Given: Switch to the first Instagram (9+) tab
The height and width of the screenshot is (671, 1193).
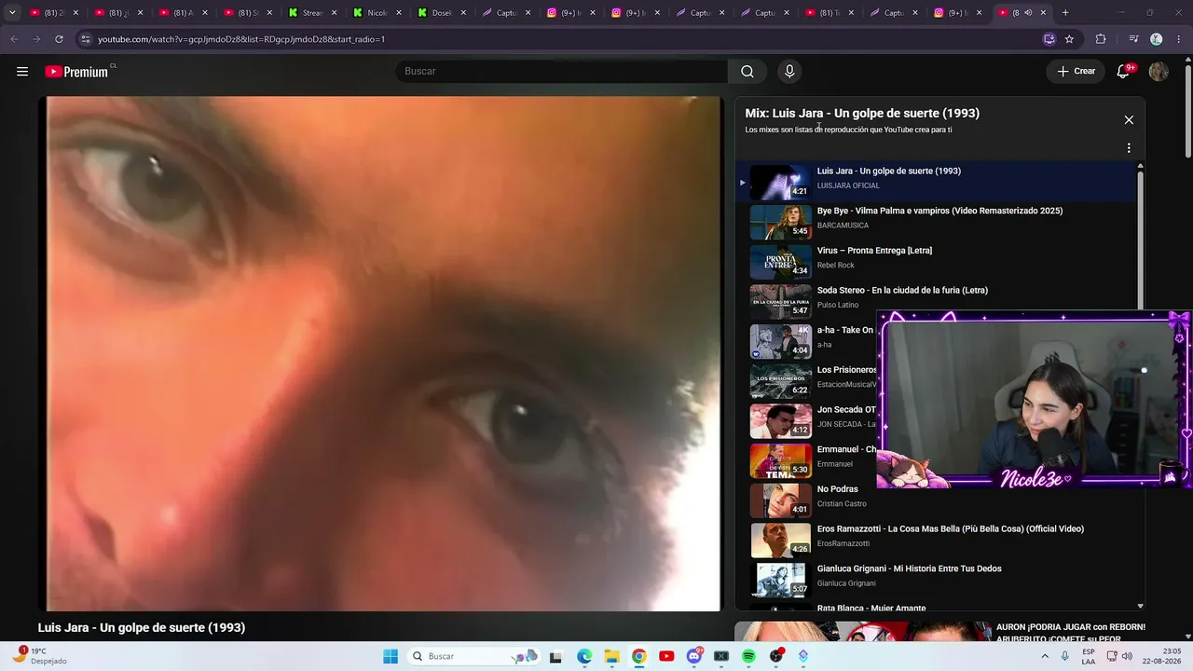Looking at the screenshot, I should [x=571, y=13].
